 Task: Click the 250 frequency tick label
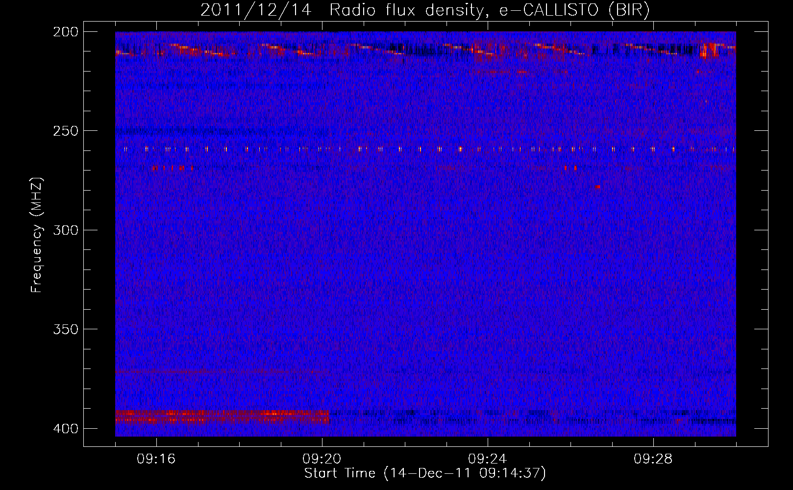click(65, 131)
